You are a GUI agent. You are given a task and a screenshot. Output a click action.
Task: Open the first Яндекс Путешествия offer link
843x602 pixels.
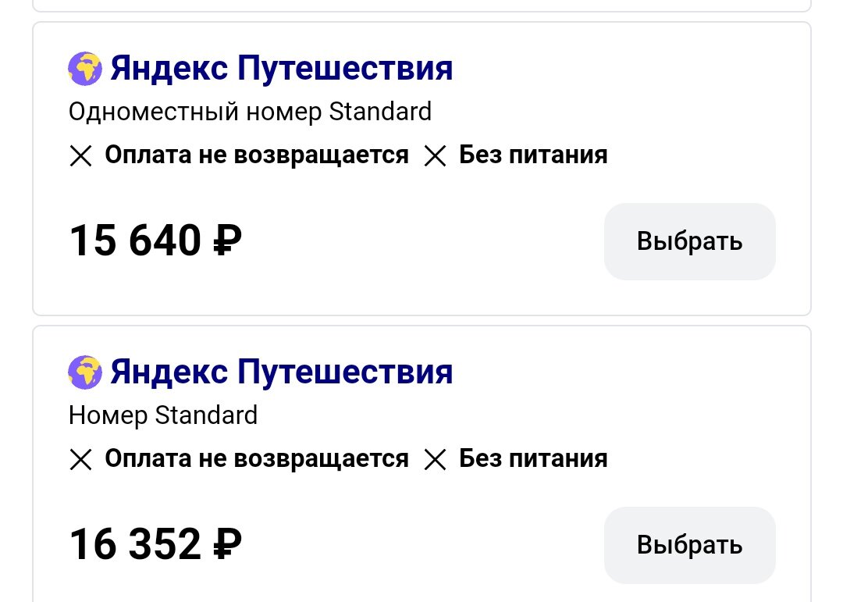tap(283, 68)
